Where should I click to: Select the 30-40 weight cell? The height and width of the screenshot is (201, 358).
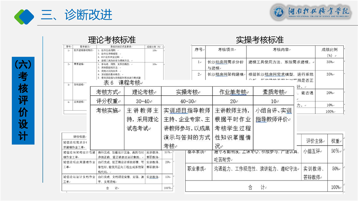[143, 100]
